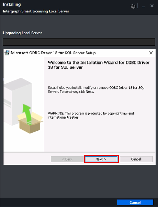Click the Installing header title
Screen dimensions: 158x207
12,4
